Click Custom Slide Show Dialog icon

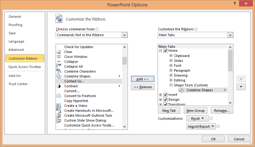[x=59, y=120]
